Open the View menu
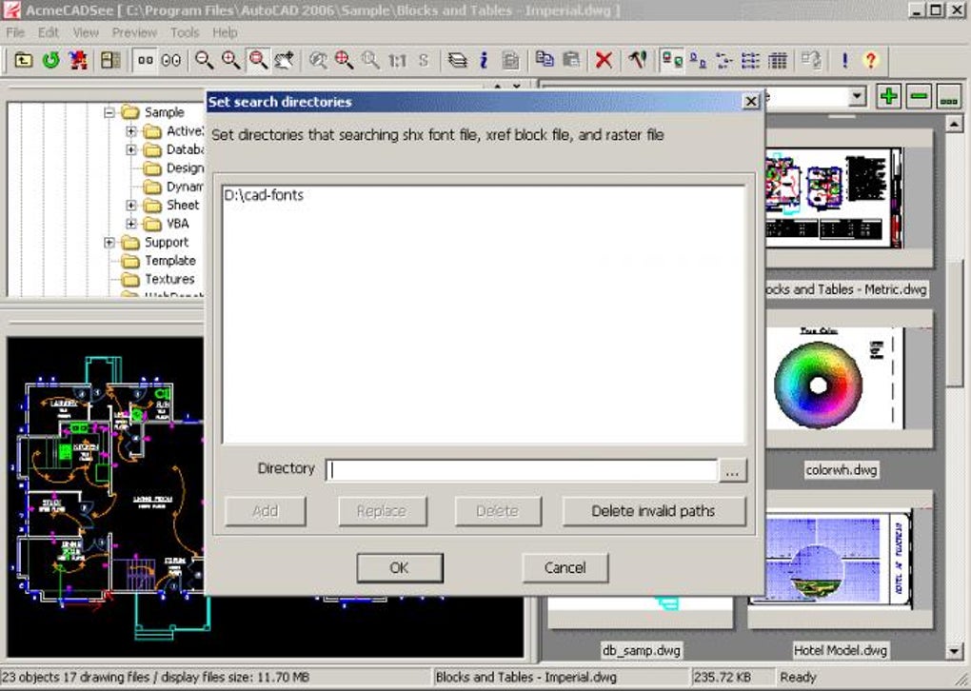The image size is (971, 691). [x=86, y=32]
